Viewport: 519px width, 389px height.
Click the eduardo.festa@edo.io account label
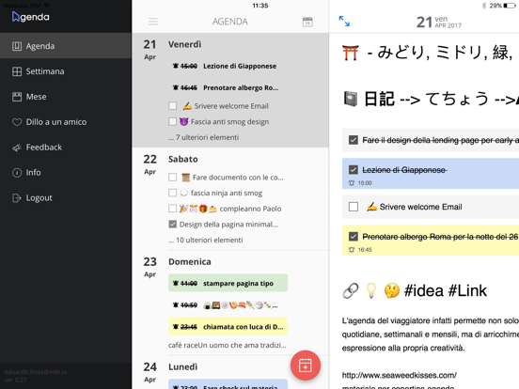(36, 372)
